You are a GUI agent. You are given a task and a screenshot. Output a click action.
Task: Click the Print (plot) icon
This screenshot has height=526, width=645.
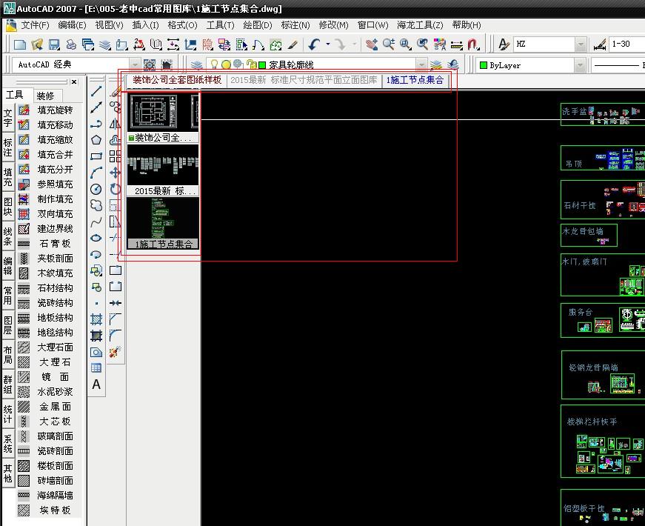pyautogui.click(x=71, y=44)
